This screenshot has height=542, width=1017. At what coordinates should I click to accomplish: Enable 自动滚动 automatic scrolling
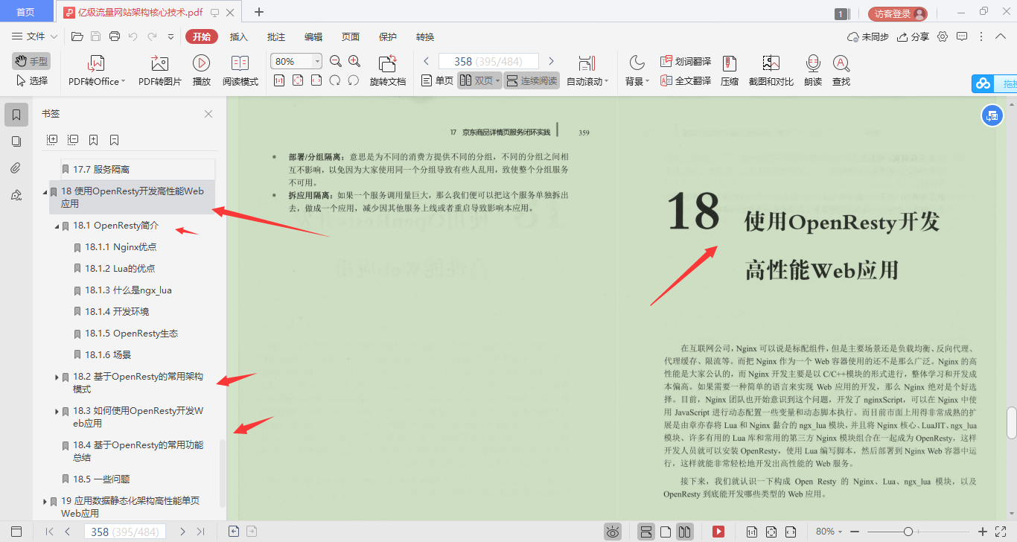coord(586,70)
